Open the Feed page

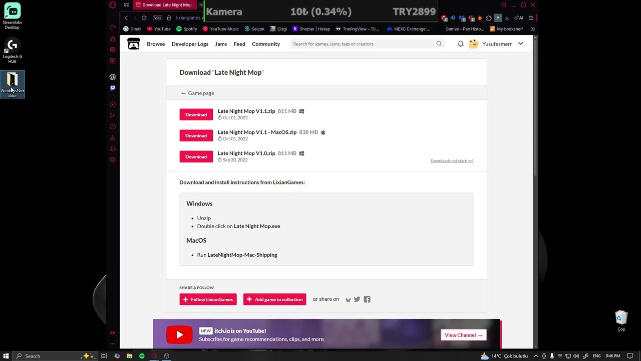pyautogui.click(x=239, y=44)
